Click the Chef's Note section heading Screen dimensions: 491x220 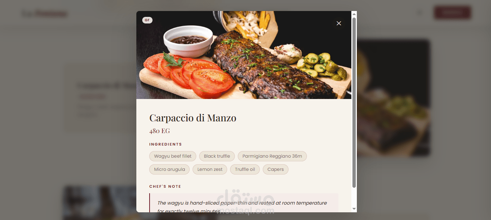pyautogui.click(x=165, y=187)
